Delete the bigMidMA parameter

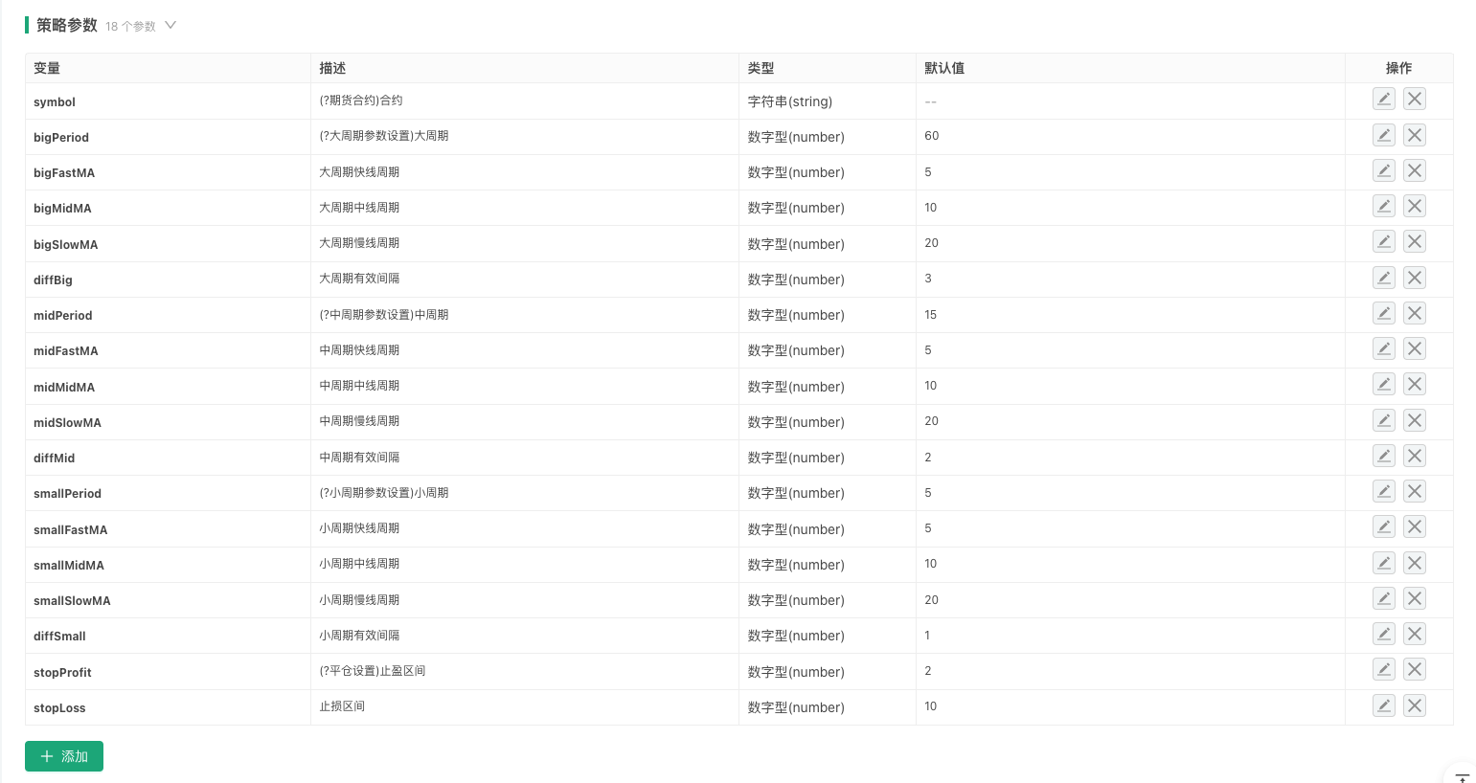(x=1415, y=206)
